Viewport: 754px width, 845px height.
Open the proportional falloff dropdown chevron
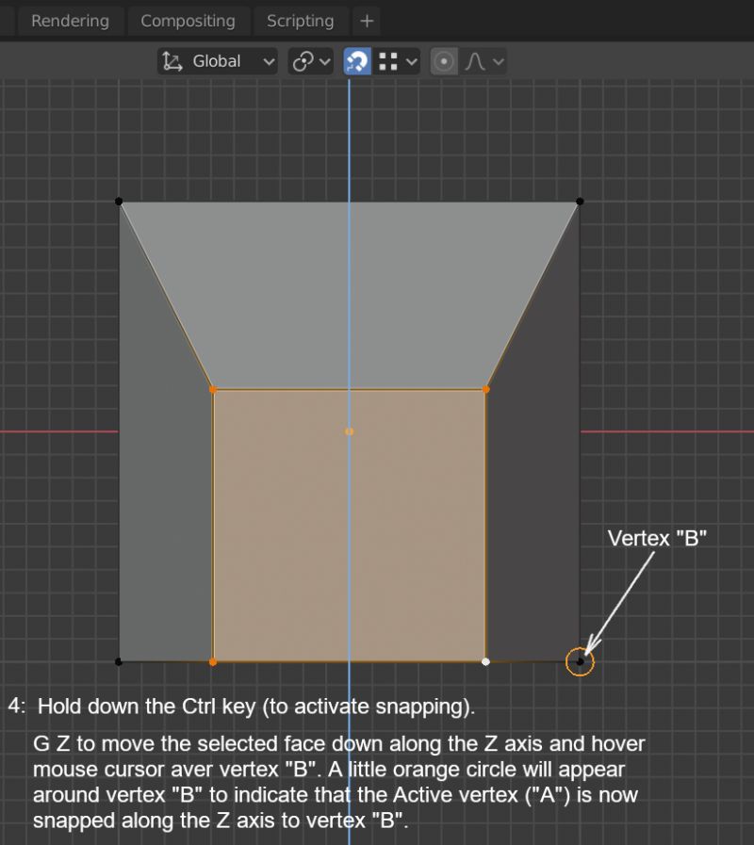tap(498, 61)
